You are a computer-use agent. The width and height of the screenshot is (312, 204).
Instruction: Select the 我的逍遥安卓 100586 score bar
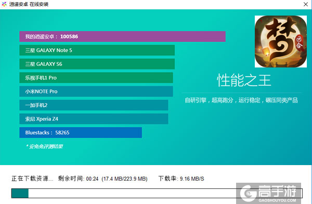[x=122, y=36]
